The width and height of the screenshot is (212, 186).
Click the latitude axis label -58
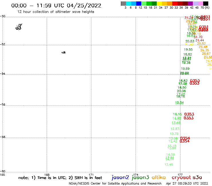(3, 137)
